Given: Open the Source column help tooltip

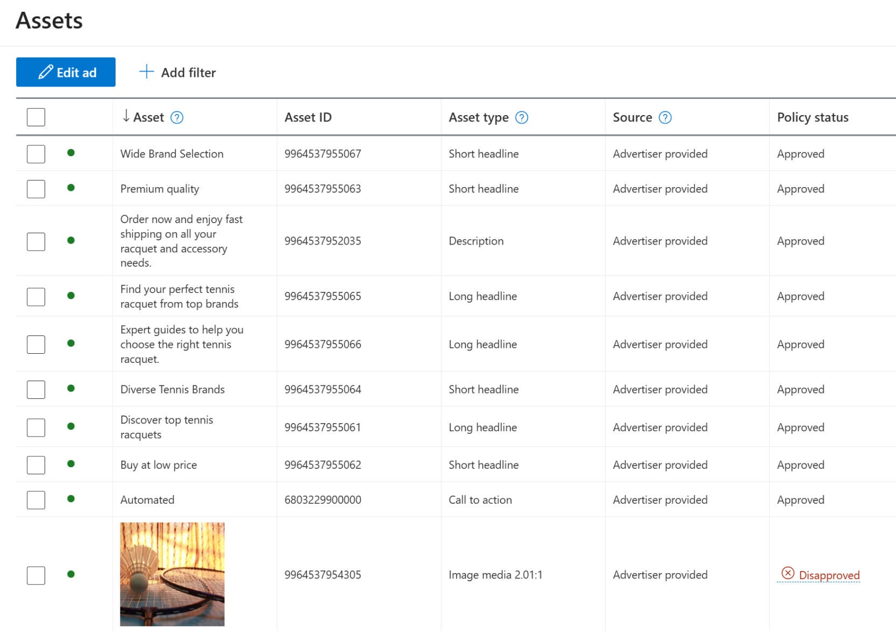Looking at the screenshot, I should (665, 117).
